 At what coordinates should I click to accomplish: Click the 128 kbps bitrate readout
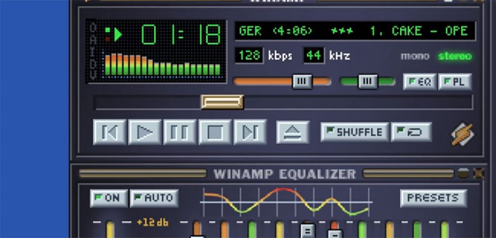[249, 56]
